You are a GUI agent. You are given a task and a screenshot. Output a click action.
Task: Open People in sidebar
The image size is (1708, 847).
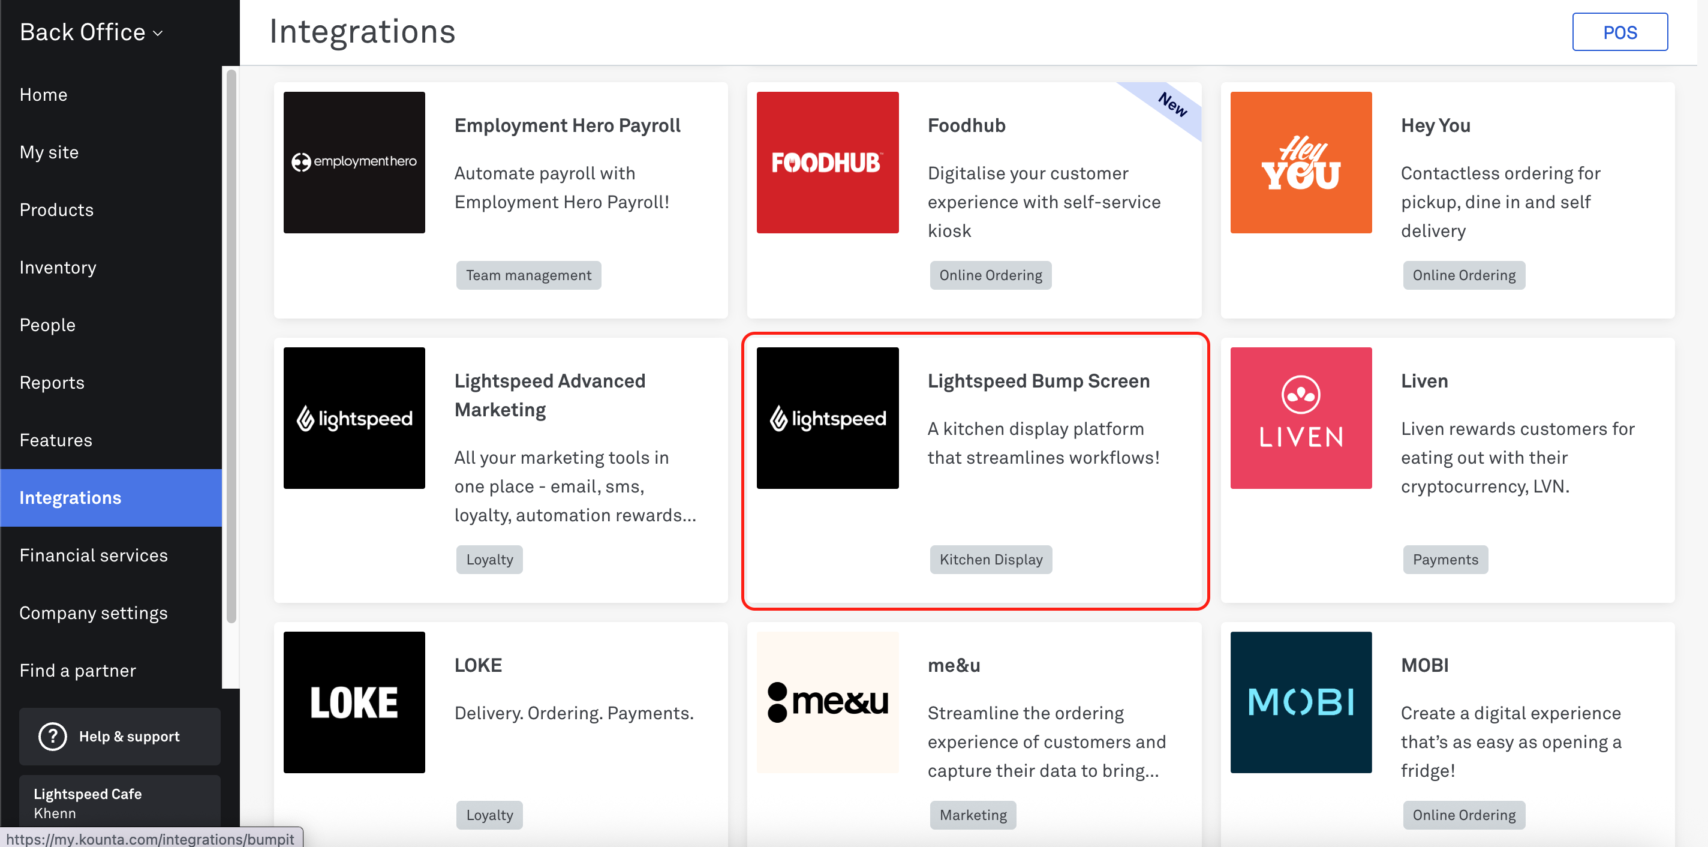tap(111, 325)
